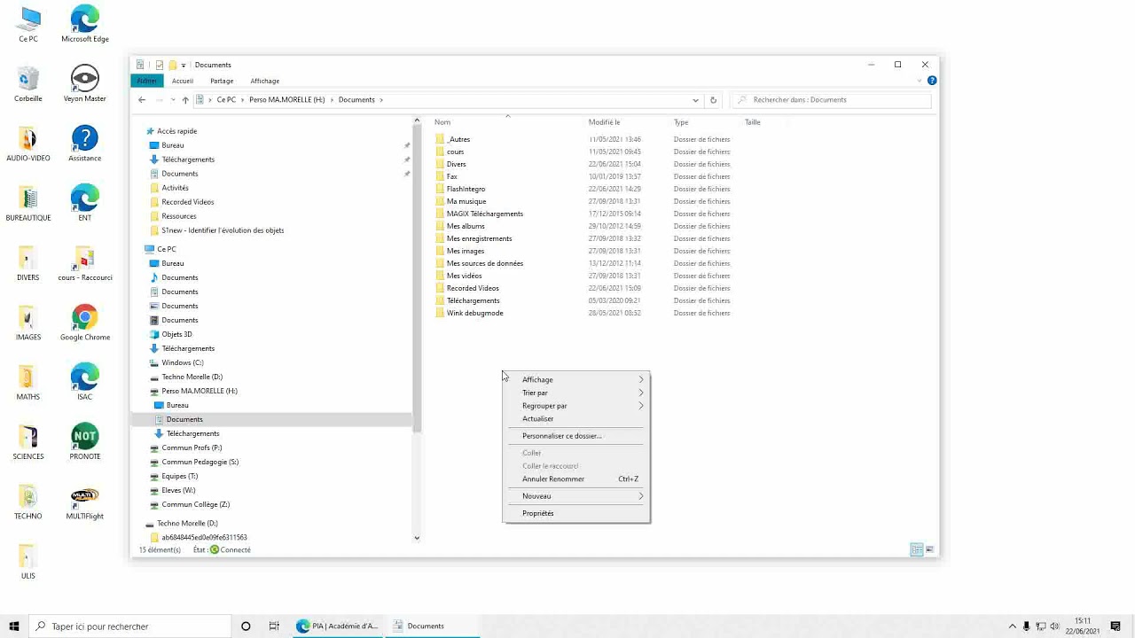Open the notifications action center icon
Screen dimensions: 1135x638
pos(1115,626)
